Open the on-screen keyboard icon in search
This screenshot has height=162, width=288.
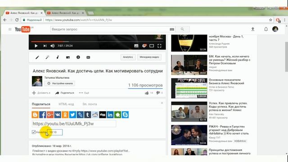172,29
